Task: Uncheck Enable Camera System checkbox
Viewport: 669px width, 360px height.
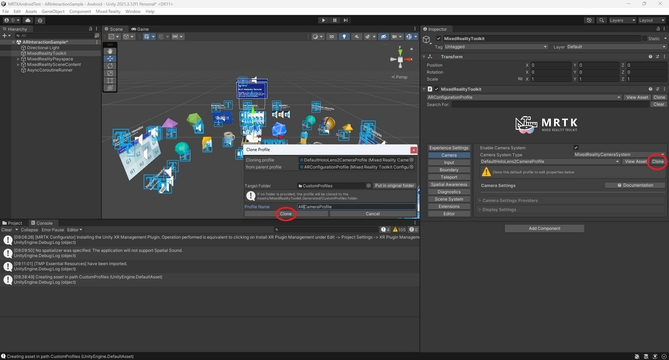Action: (x=576, y=148)
